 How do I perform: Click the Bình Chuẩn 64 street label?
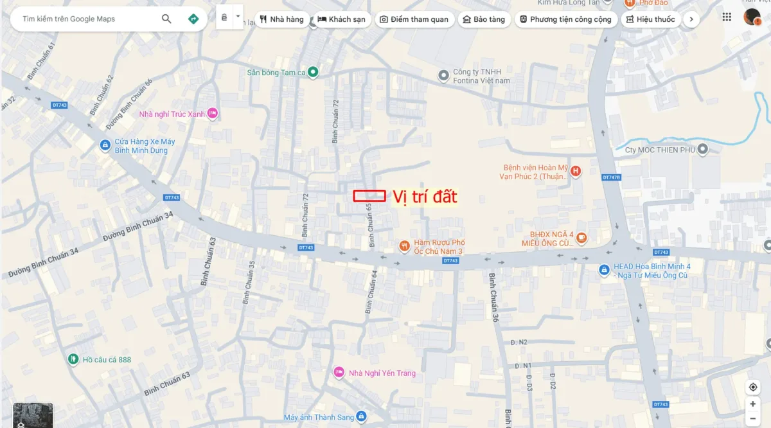[x=371, y=292]
